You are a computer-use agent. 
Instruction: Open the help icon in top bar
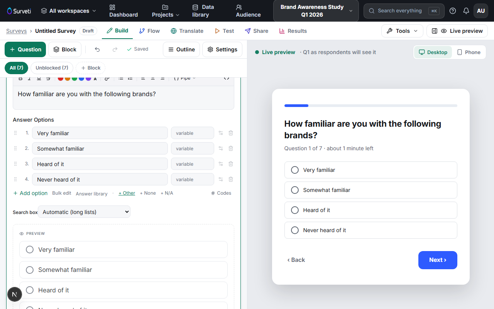tap(453, 11)
